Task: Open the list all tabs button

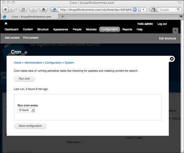Action: pos(181,17)
